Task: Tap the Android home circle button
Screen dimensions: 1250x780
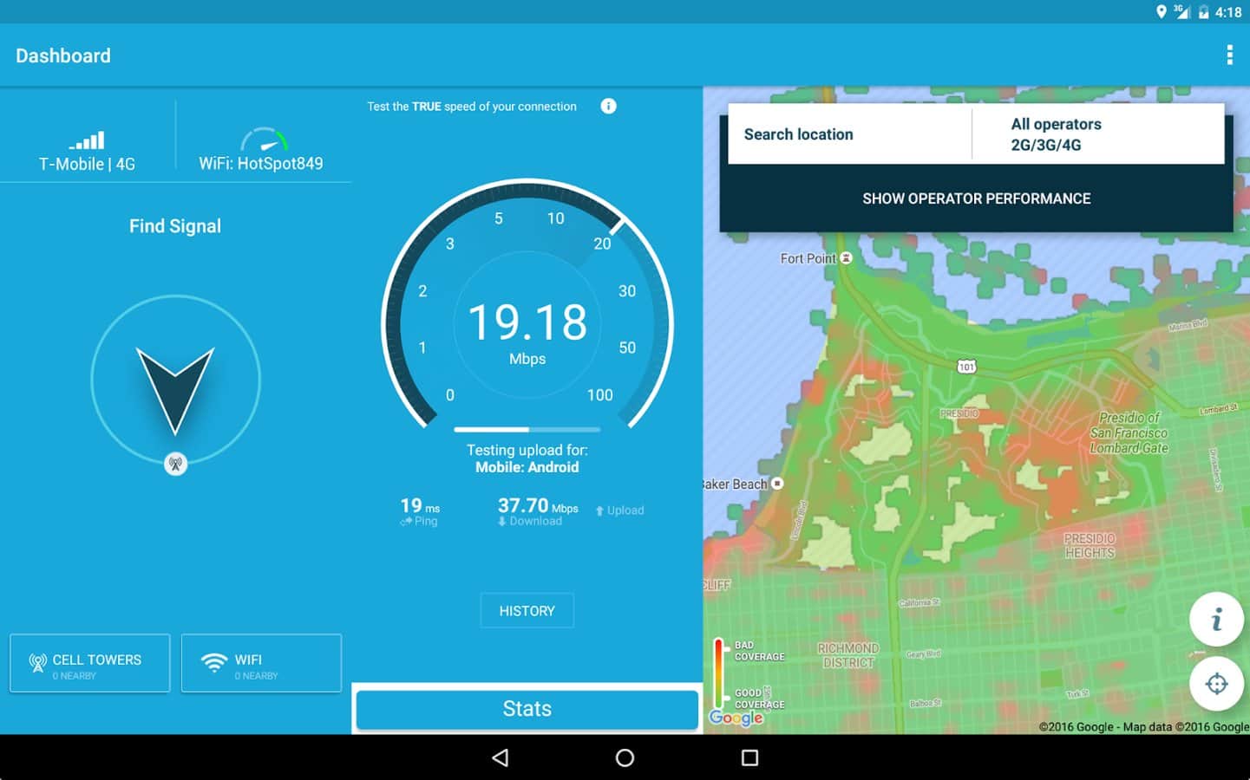Action: pos(625,757)
